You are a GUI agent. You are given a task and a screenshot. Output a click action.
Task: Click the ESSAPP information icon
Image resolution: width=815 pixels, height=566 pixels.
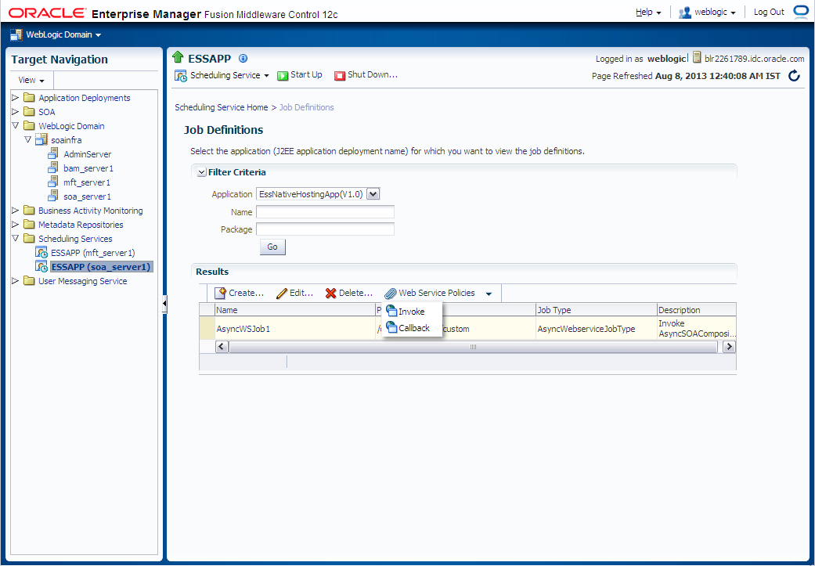point(242,58)
